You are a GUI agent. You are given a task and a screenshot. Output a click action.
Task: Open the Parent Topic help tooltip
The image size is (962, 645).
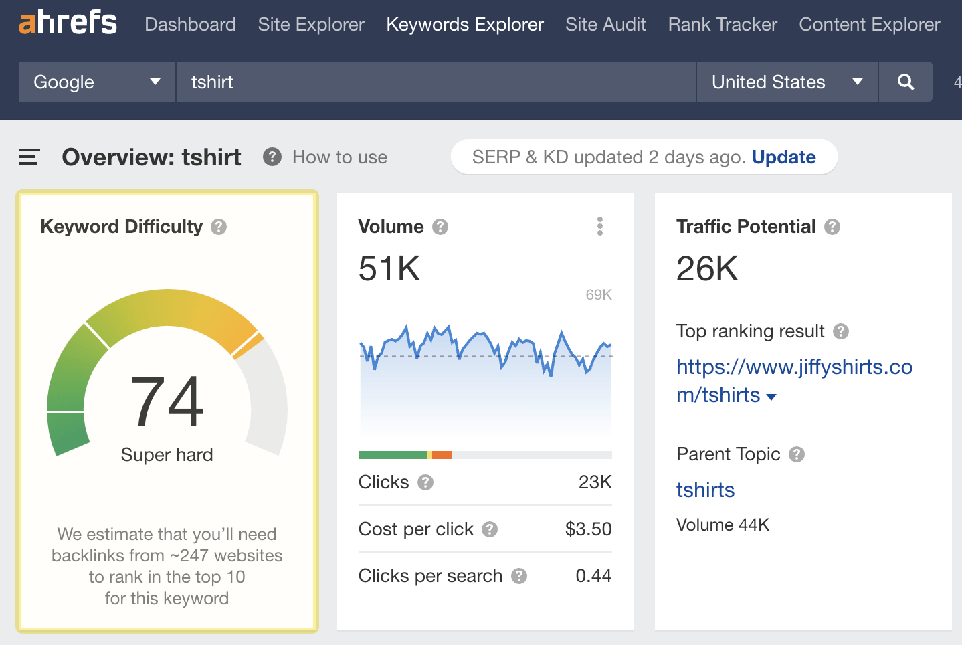click(796, 454)
